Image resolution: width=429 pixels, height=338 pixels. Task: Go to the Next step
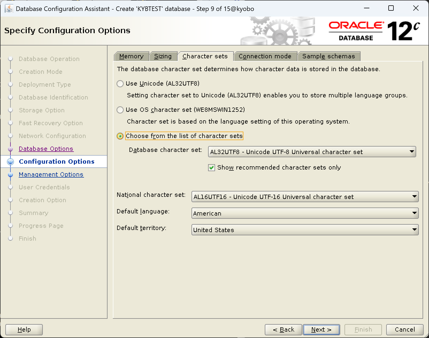point(321,330)
